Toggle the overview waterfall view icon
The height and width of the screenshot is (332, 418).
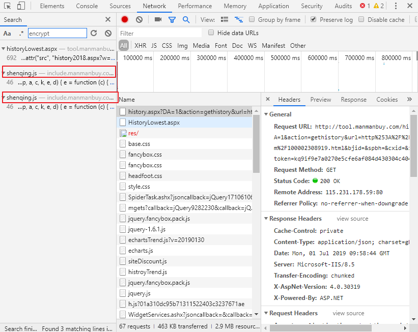(x=239, y=19)
